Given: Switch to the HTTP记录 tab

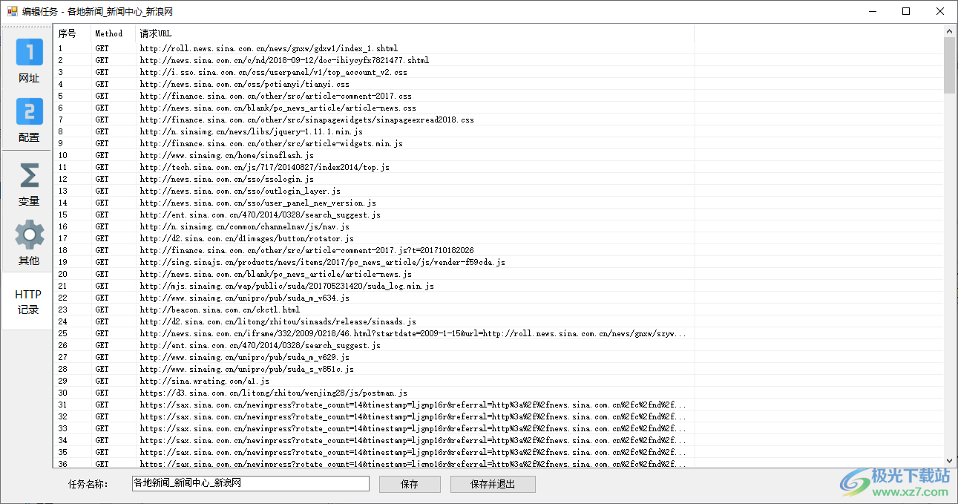Looking at the screenshot, I should click(x=28, y=301).
